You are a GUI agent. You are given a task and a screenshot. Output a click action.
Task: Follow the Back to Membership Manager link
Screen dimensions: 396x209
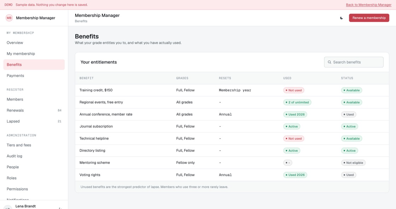368,5
